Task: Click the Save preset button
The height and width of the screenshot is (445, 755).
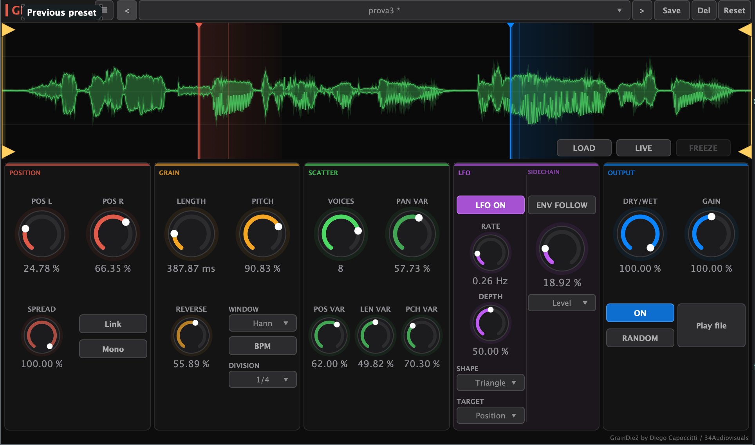Action: click(x=671, y=11)
